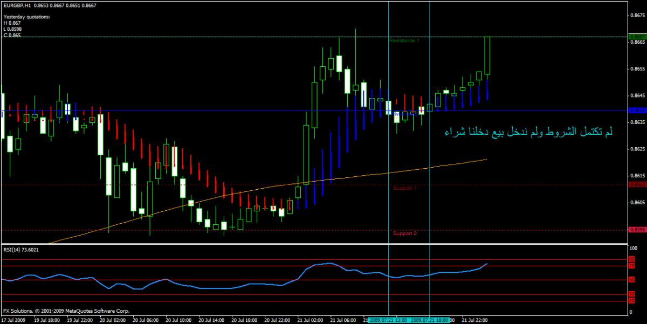Image resolution: width=647 pixels, height=324 pixels.
Task: Click the Resistance 1 level label
Action: click(x=404, y=40)
